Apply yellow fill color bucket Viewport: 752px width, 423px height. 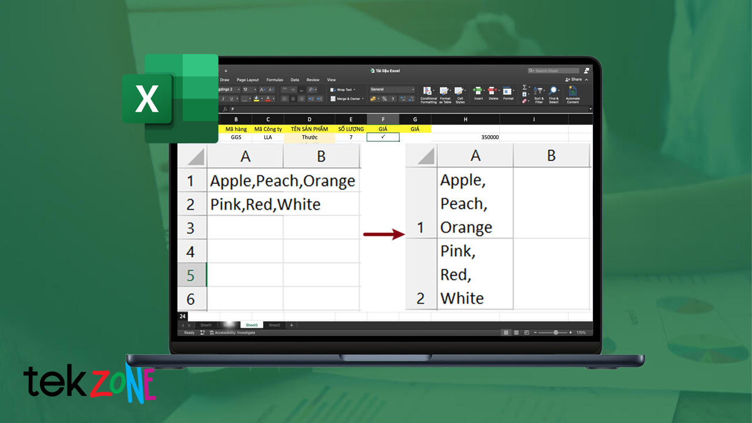tap(256, 99)
